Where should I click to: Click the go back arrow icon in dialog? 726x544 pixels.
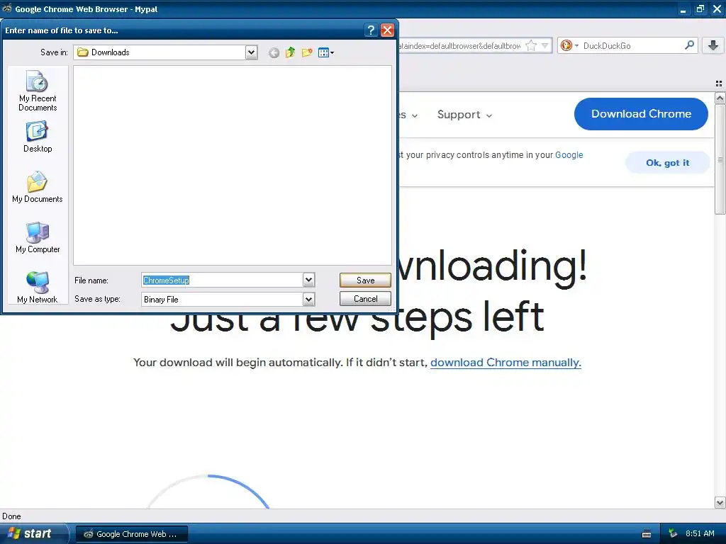(274, 52)
